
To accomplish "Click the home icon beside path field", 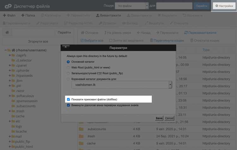I will click(x=7, y=32).
